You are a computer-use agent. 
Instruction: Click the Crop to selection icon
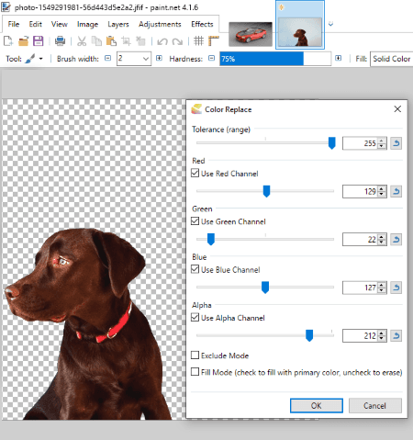click(x=126, y=40)
